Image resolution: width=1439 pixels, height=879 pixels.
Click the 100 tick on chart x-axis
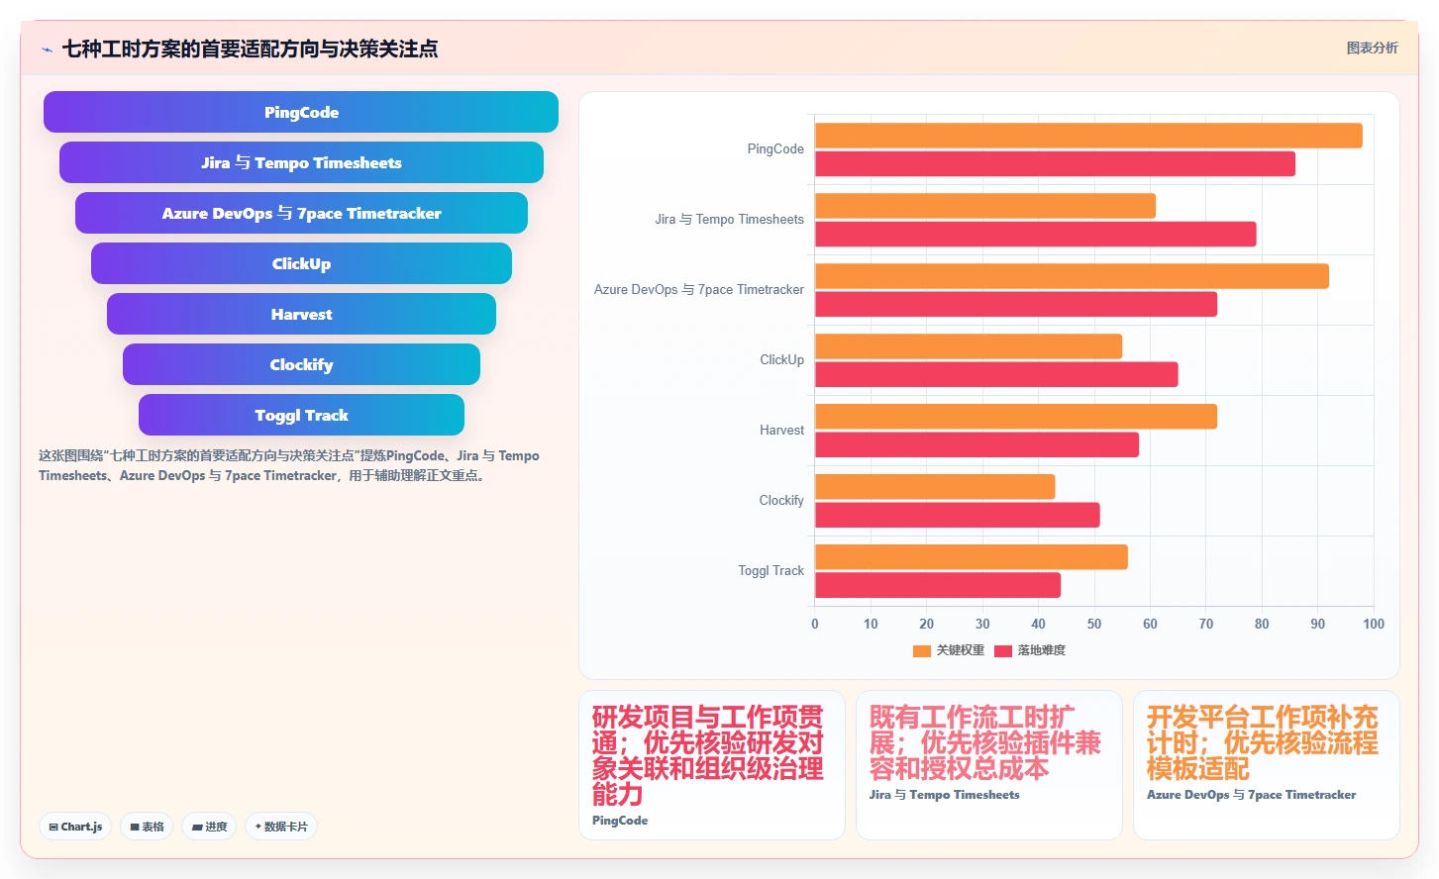(1374, 624)
